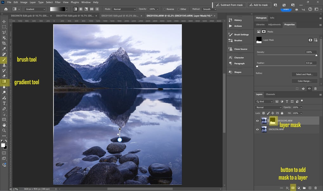Create new adjustment layer icon
The width and height of the screenshot is (323, 191).
[299, 188]
